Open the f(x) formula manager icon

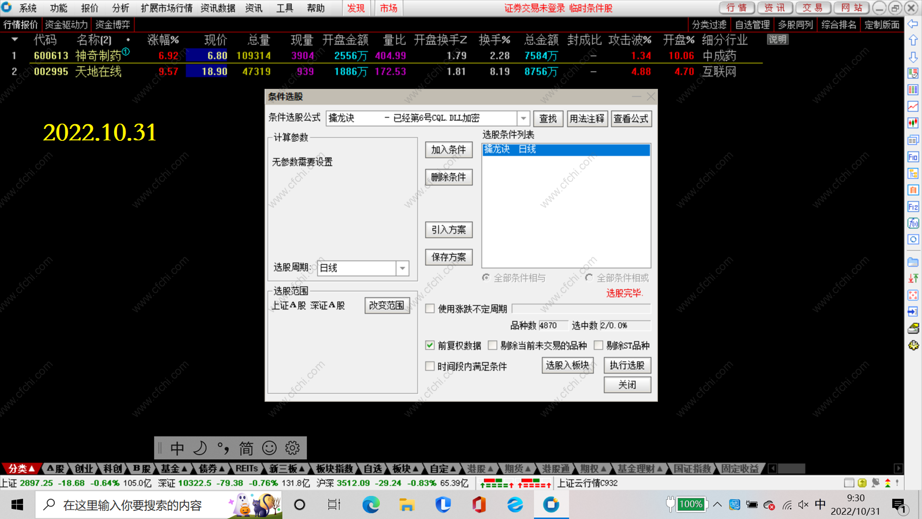(913, 223)
